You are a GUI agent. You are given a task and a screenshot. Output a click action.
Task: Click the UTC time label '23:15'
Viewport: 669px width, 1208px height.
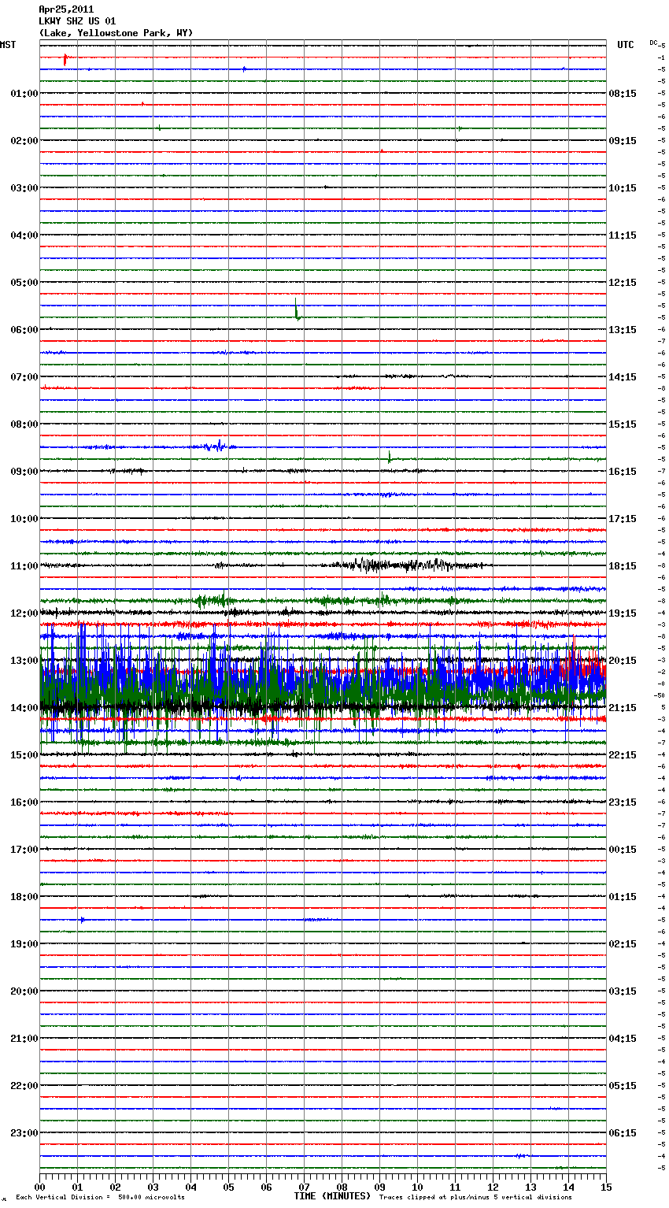[x=623, y=802]
